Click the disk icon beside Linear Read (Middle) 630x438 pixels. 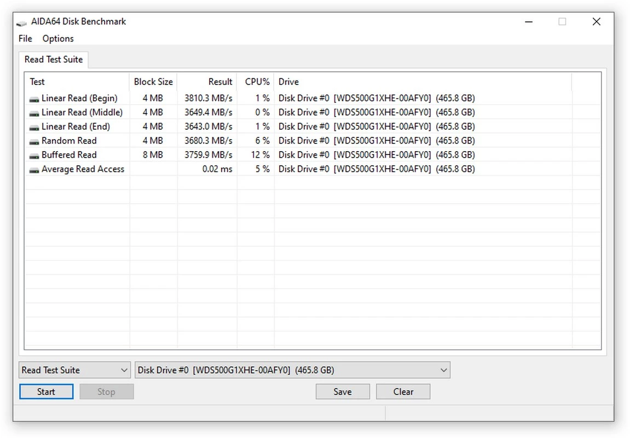click(34, 113)
